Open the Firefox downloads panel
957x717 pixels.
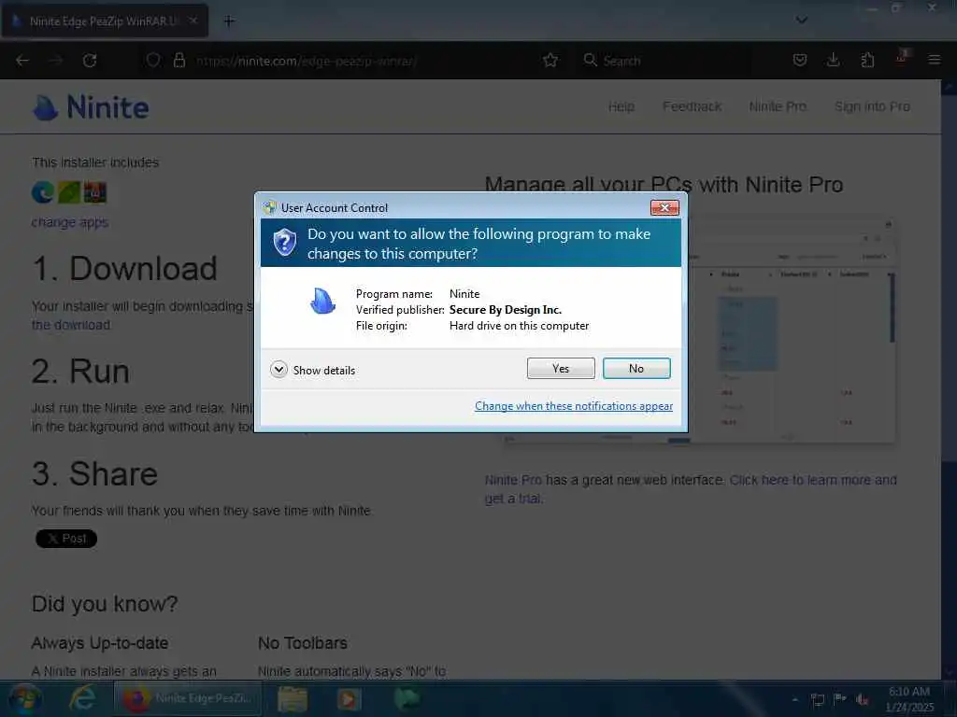point(833,61)
